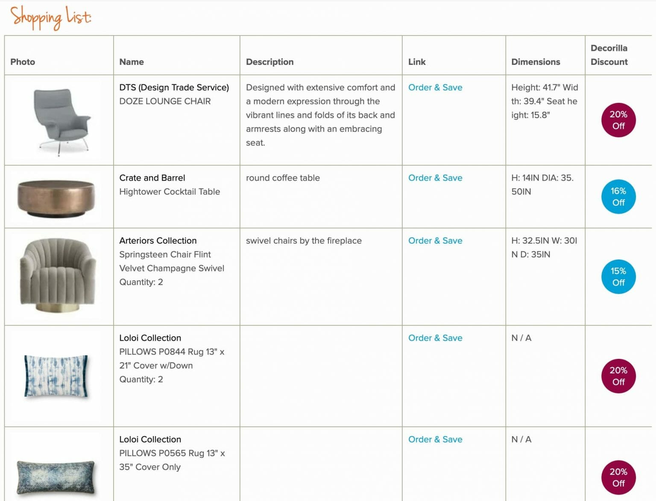Open Order & Save for P0844 pillows
This screenshot has width=656, height=501.
coord(435,338)
